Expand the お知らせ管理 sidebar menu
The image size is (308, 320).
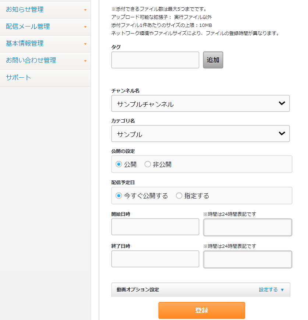(25, 10)
